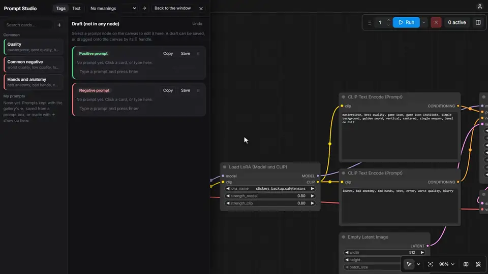Click top CLIP Text Encode CONDITIONING output
This screenshot has height=274, width=488.
point(458,106)
